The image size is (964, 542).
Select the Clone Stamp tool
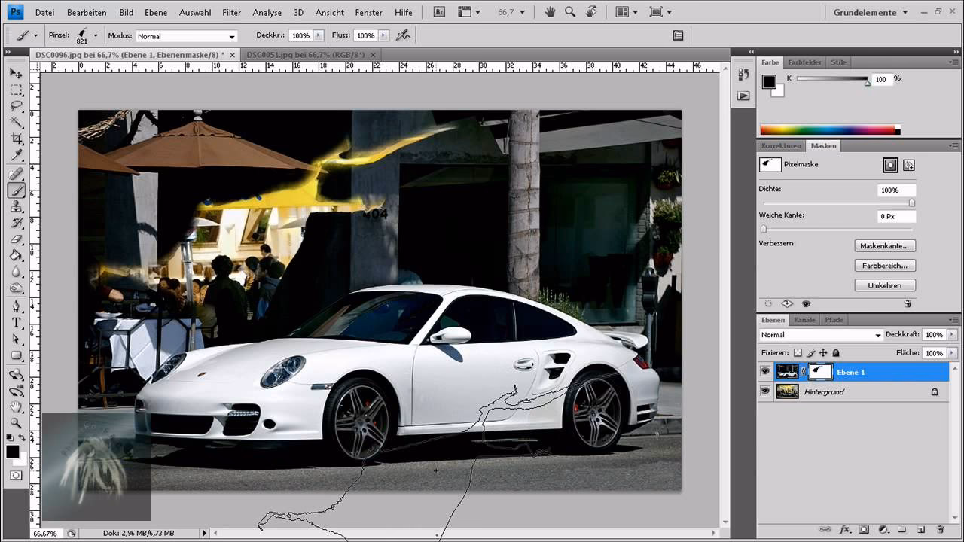[x=17, y=207]
